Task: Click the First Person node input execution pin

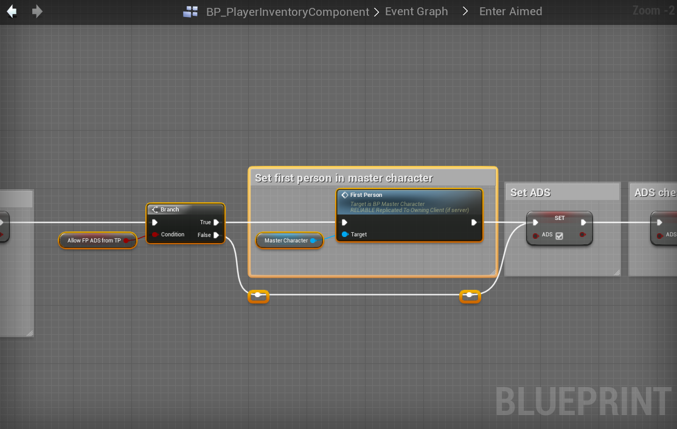Action: tap(344, 222)
